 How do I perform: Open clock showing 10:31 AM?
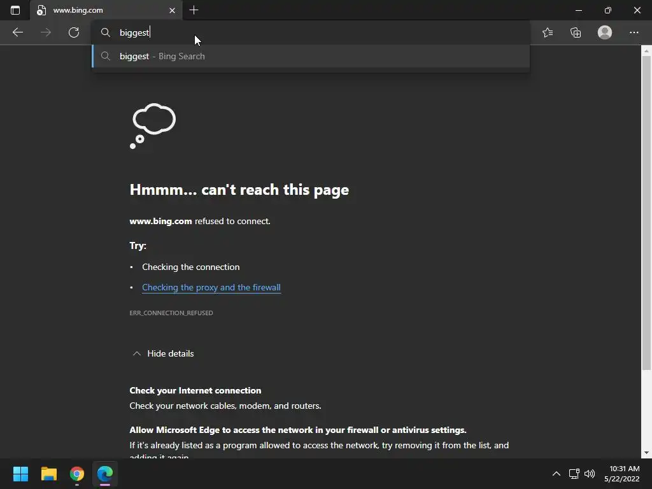tap(622, 474)
